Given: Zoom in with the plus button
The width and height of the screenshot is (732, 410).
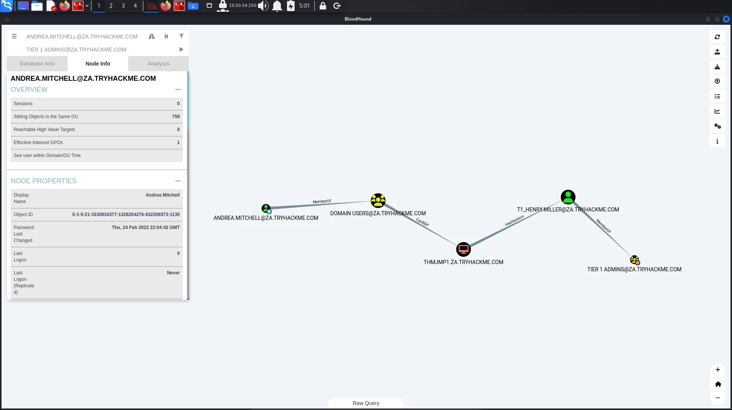Looking at the screenshot, I should (717, 370).
